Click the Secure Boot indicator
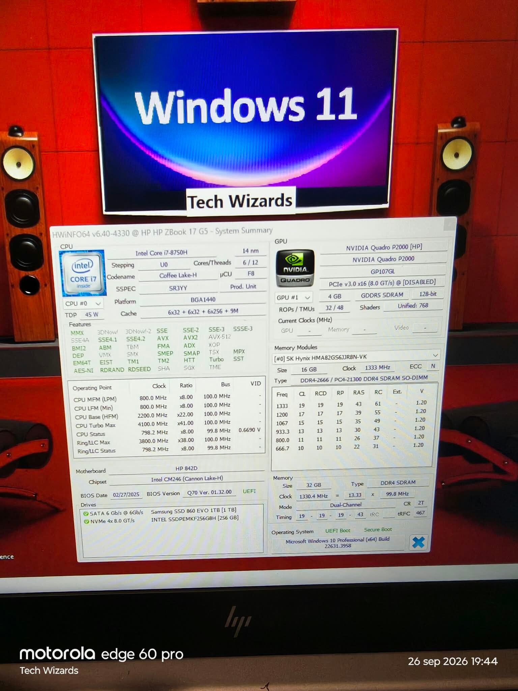 (x=378, y=529)
